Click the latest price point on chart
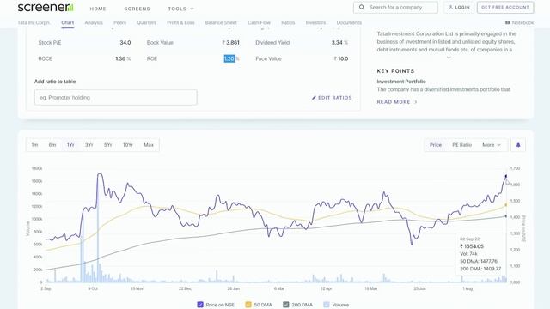 click(x=506, y=176)
